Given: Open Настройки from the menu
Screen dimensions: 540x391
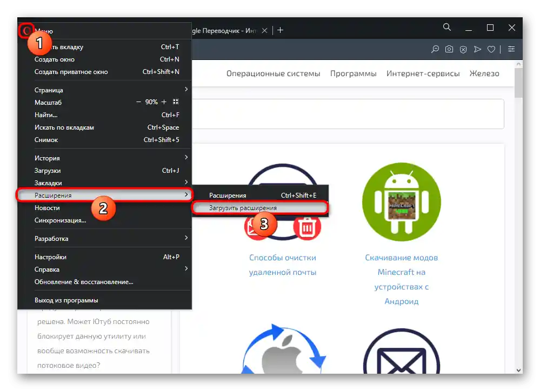Looking at the screenshot, I should click(105, 257).
